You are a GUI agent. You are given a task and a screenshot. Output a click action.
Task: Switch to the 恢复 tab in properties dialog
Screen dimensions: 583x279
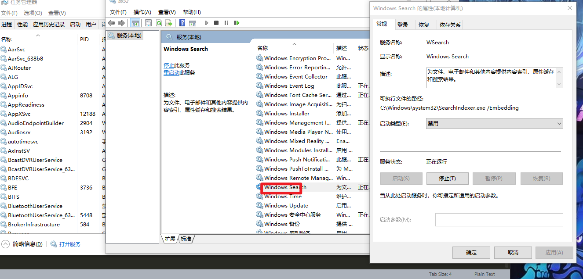[424, 25]
